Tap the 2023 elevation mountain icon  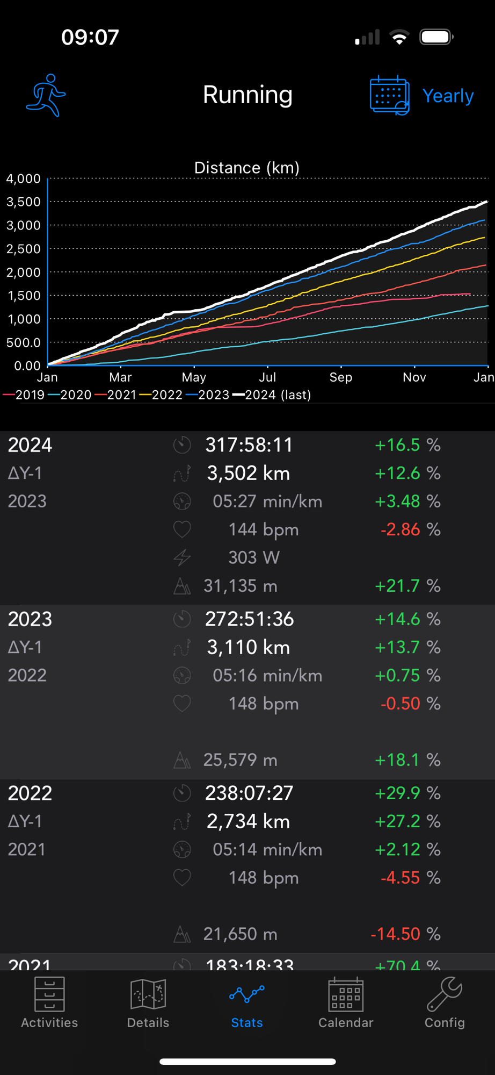tap(182, 760)
